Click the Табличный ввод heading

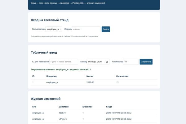[44, 52]
